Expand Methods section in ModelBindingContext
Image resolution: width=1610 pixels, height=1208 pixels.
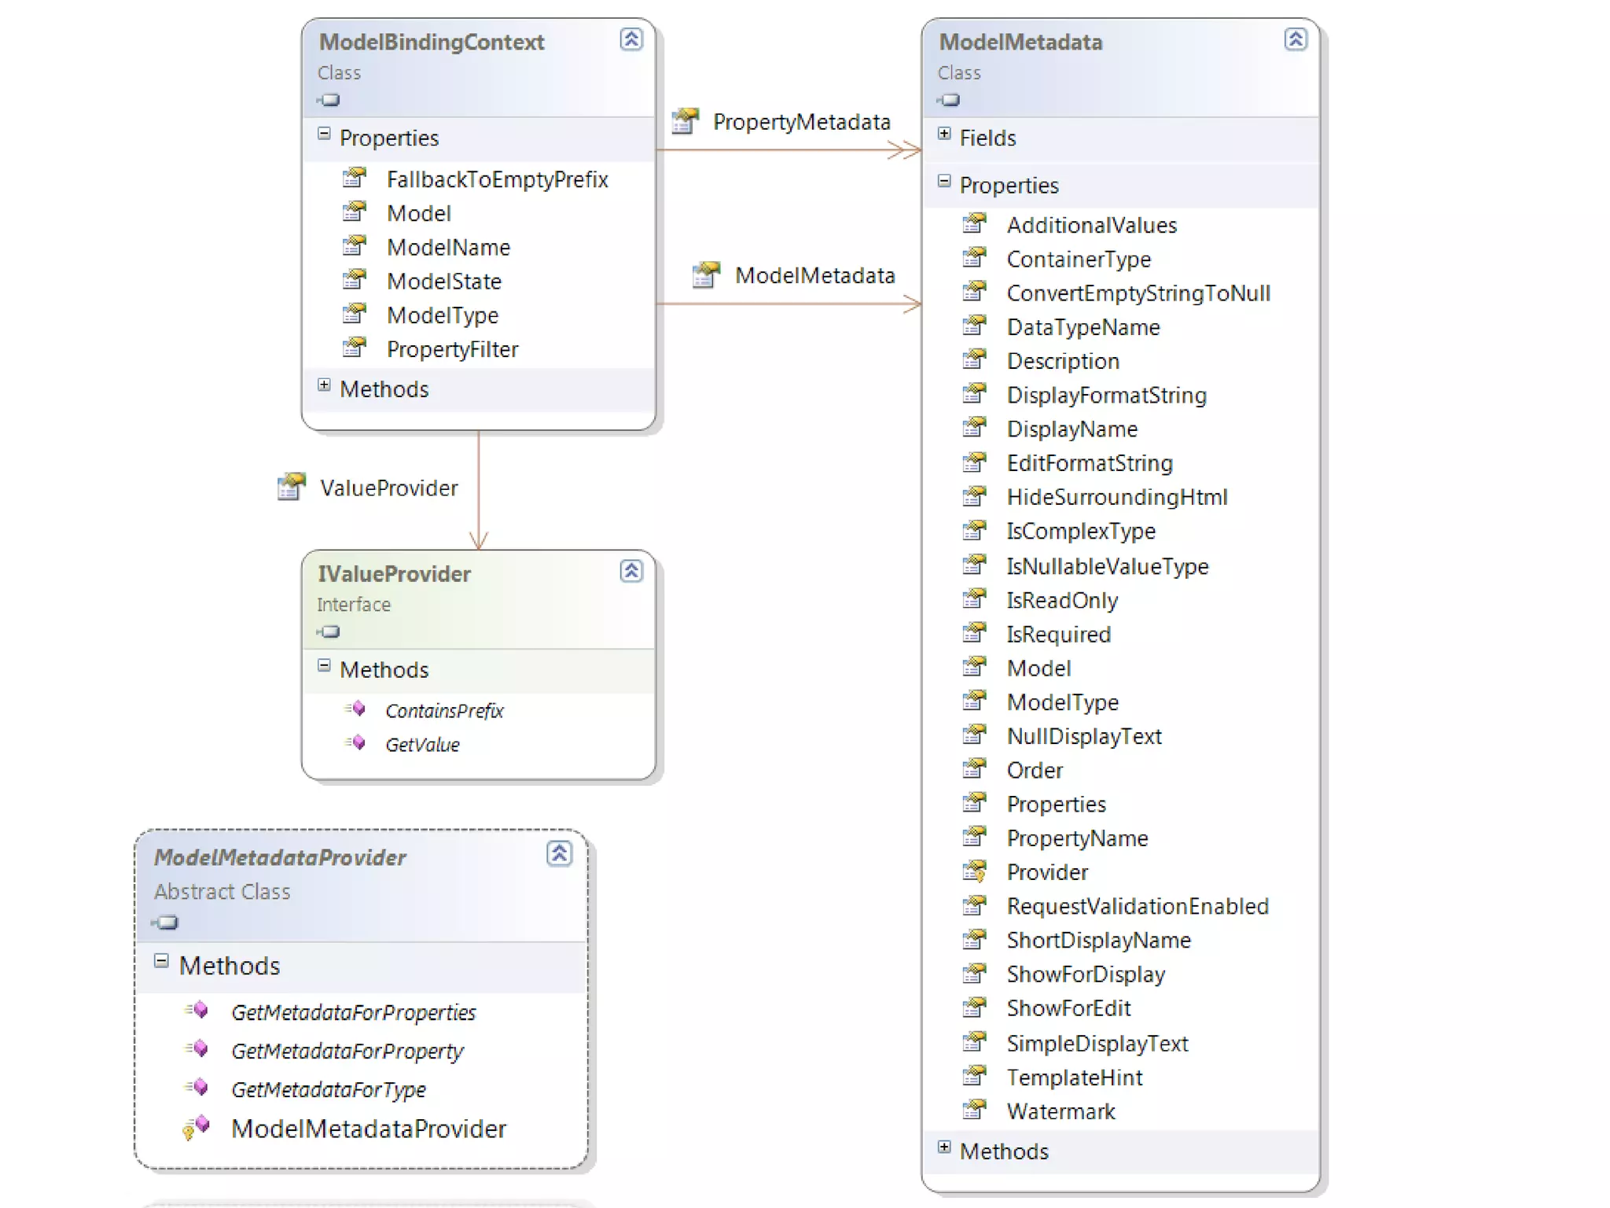[x=324, y=385]
